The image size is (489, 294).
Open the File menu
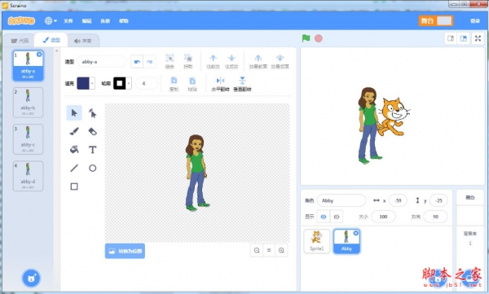coord(68,21)
